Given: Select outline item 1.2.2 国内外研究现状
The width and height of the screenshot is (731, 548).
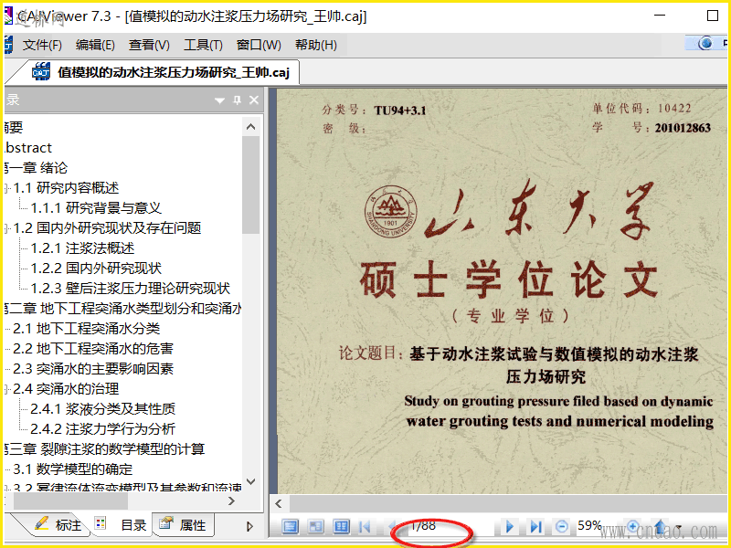Looking at the screenshot, I should coord(96,268).
